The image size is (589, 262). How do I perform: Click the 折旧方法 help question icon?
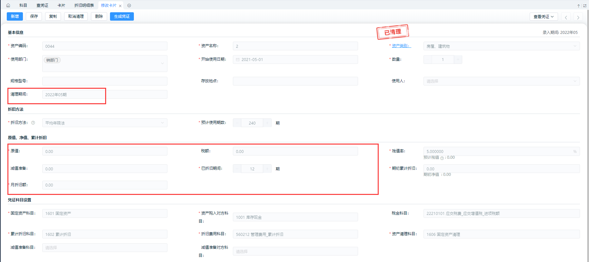click(x=33, y=123)
